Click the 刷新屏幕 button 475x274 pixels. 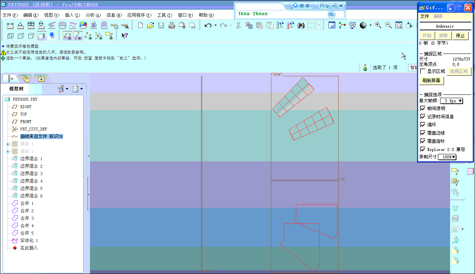pos(432,80)
